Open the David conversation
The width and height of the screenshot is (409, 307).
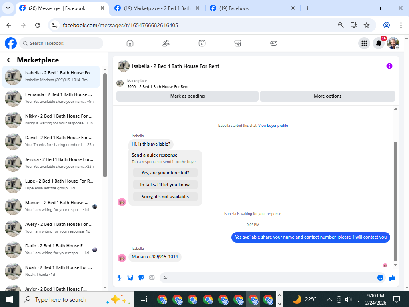pos(51,142)
